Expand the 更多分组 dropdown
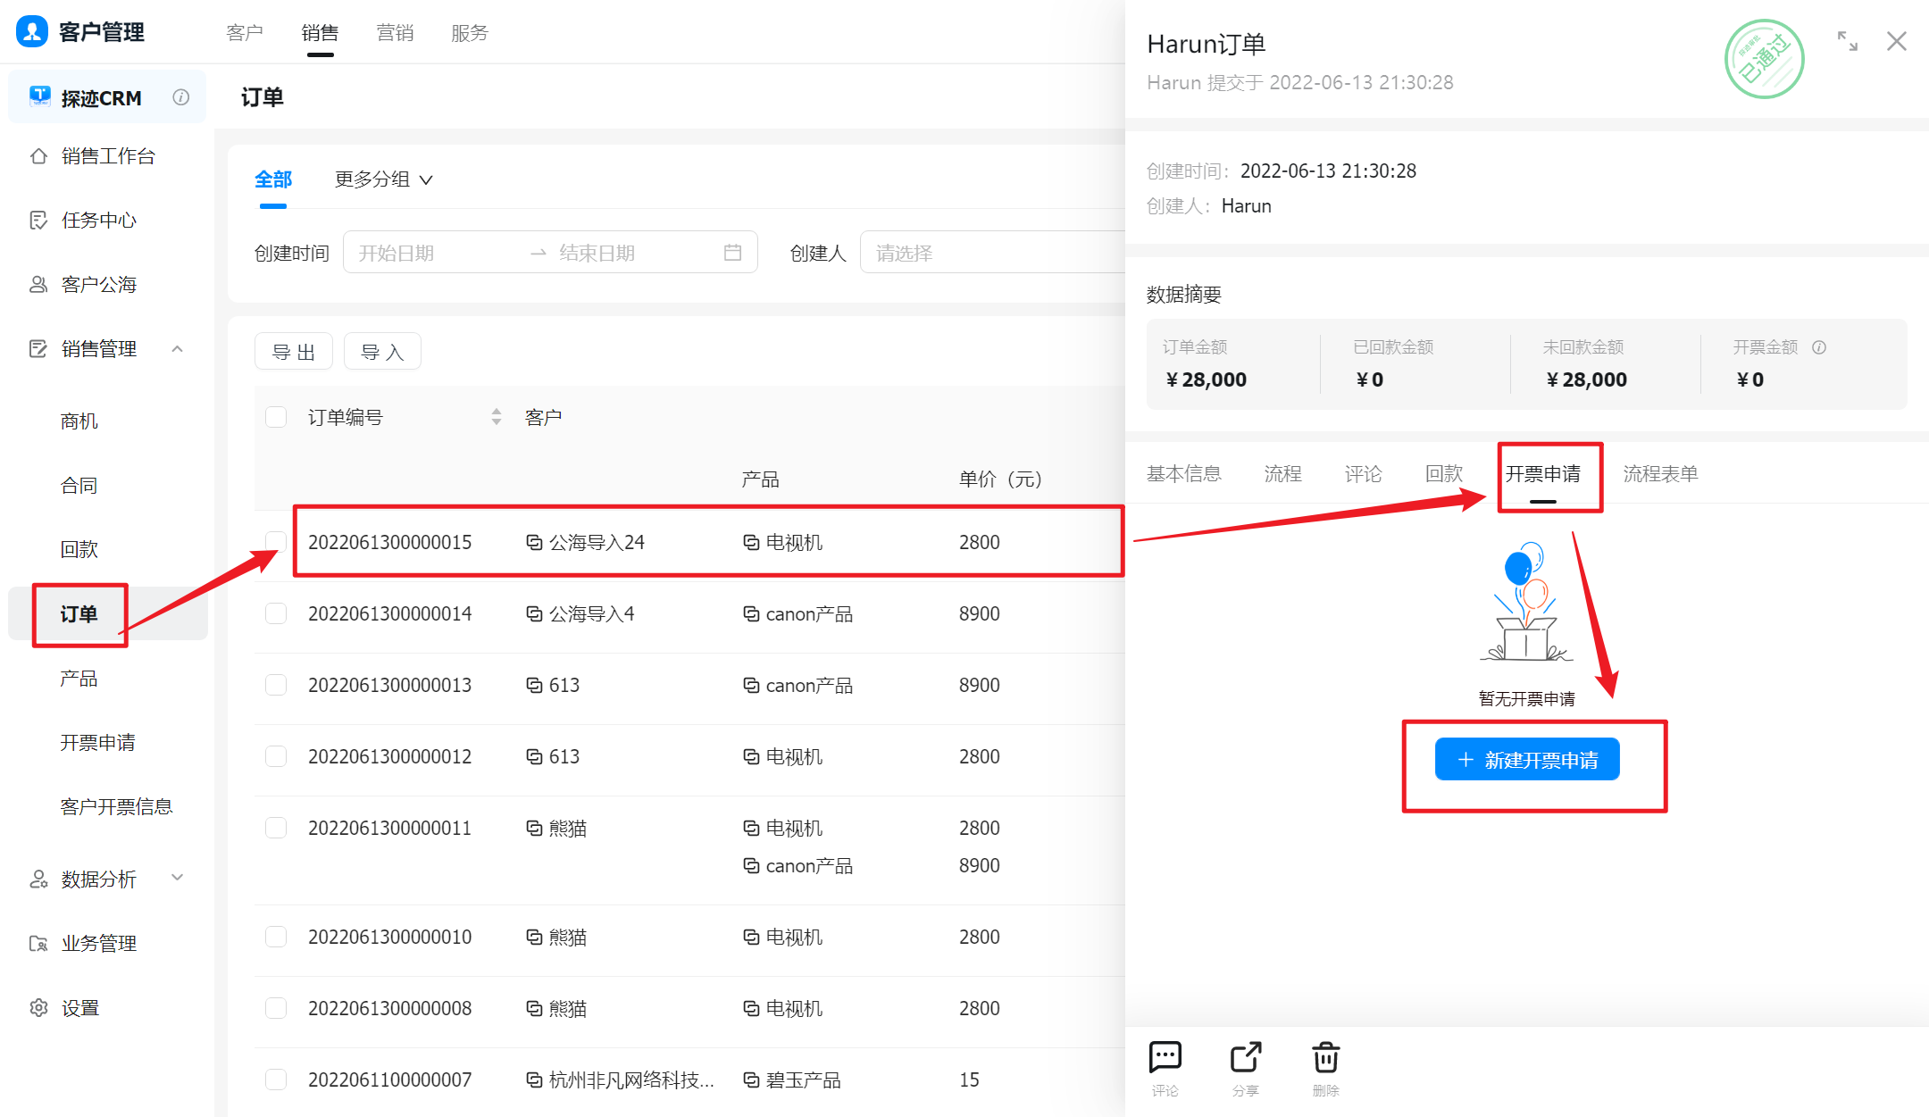This screenshot has height=1117, width=1929. coord(384,179)
